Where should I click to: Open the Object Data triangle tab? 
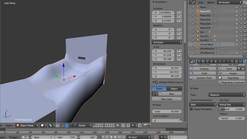coord(228,61)
